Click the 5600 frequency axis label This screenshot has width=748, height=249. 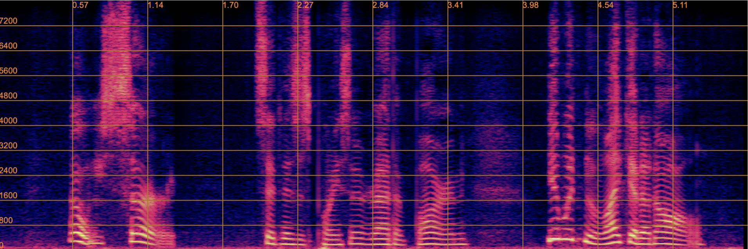[9, 71]
